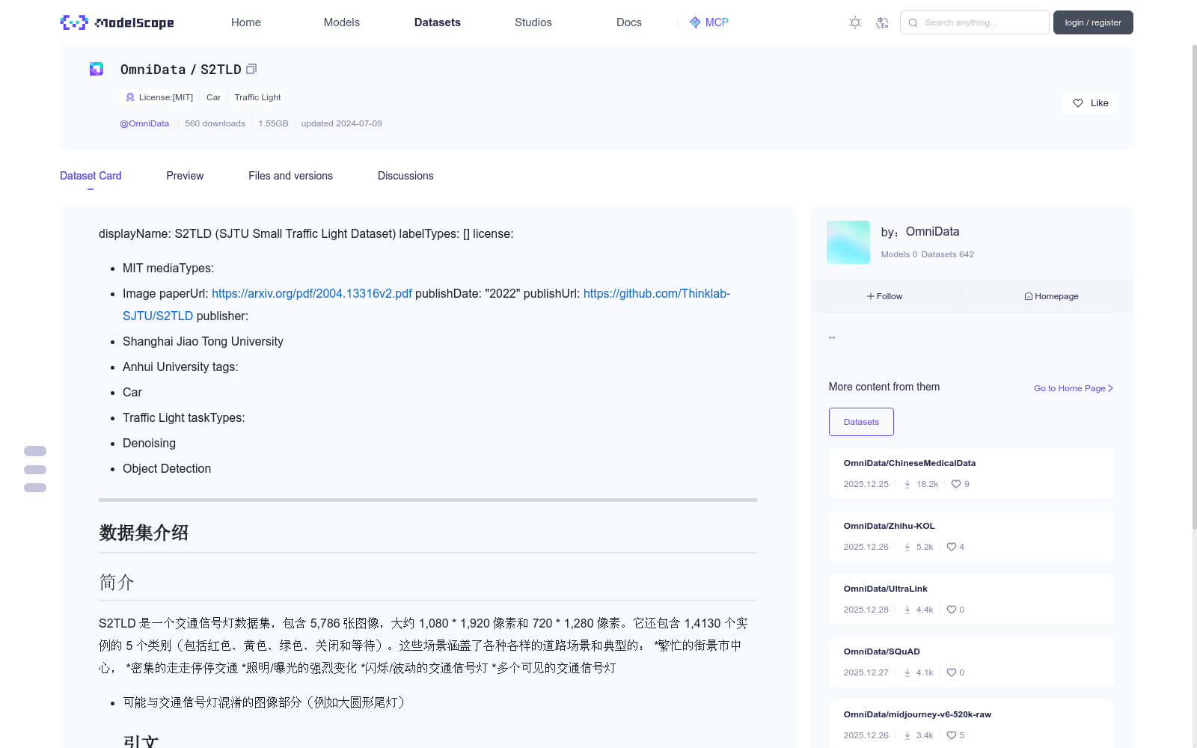Image resolution: width=1197 pixels, height=748 pixels.
Task: Toggle the light/dark theme sun icon
Action: [855, 22]
